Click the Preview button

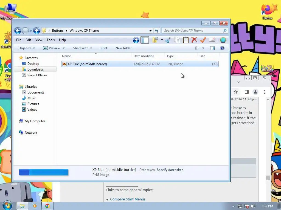pos(52,48)
